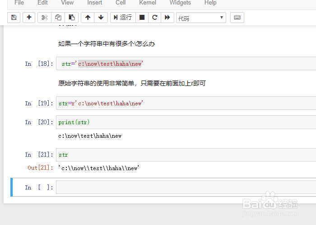Restart the kernel with the circular arrow icon
This screenshot has height=225, width=316.
(154, 18)
